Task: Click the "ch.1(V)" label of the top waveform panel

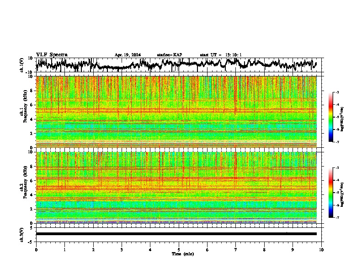Action: 21,65
